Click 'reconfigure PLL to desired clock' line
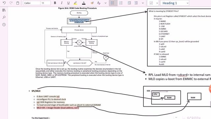 [51, 99]
